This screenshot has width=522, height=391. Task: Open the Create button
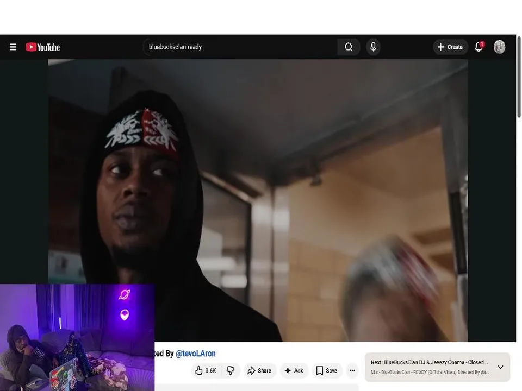coord(450,47)
